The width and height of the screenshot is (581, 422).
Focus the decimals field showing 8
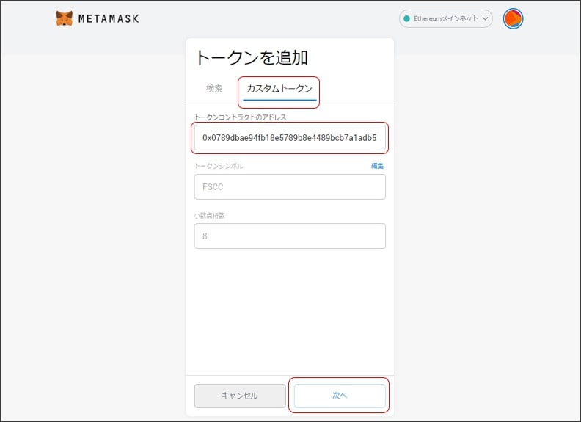point(290,236)
